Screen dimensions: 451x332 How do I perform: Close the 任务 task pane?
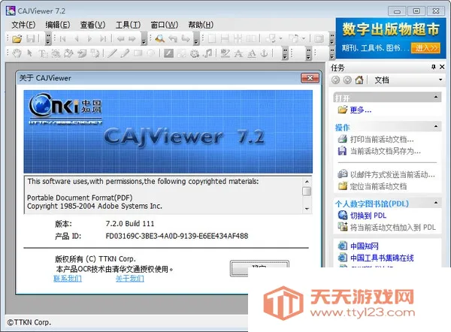click(x=442, y=67)
